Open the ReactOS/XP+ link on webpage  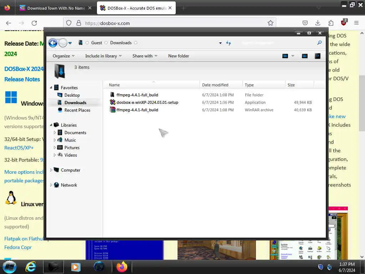pyautogui.click(x=19, y=148)
